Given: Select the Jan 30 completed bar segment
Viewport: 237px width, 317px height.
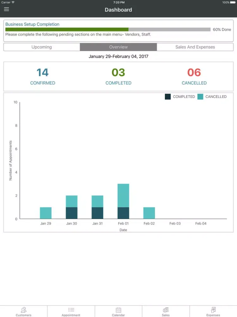Looking at the screenshot, I should [71, 213].
